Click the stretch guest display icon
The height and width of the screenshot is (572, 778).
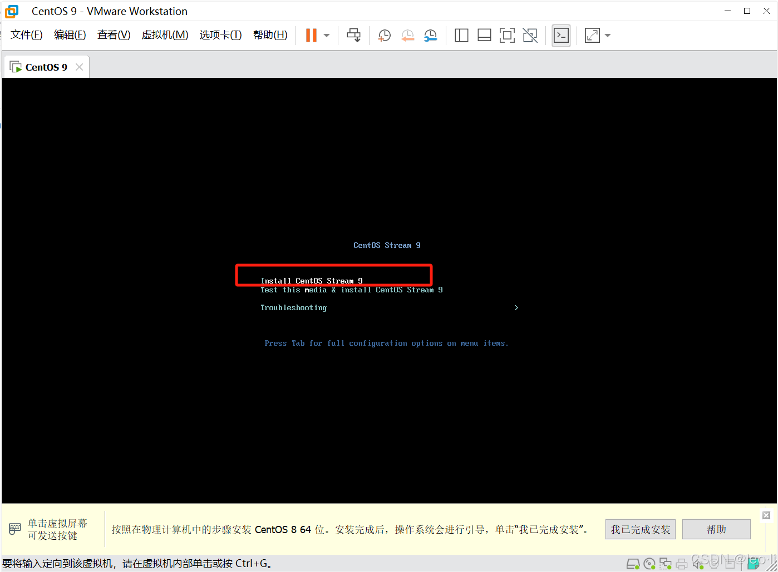coord(592,36)
